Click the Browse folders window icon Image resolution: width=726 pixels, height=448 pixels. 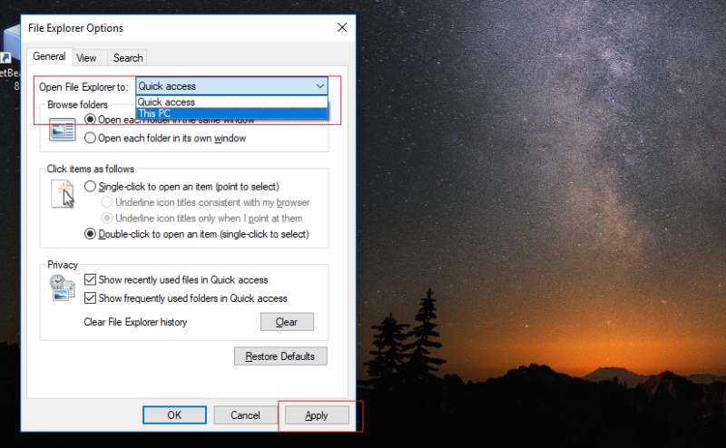pyautogui.click(x=63, y=130)
